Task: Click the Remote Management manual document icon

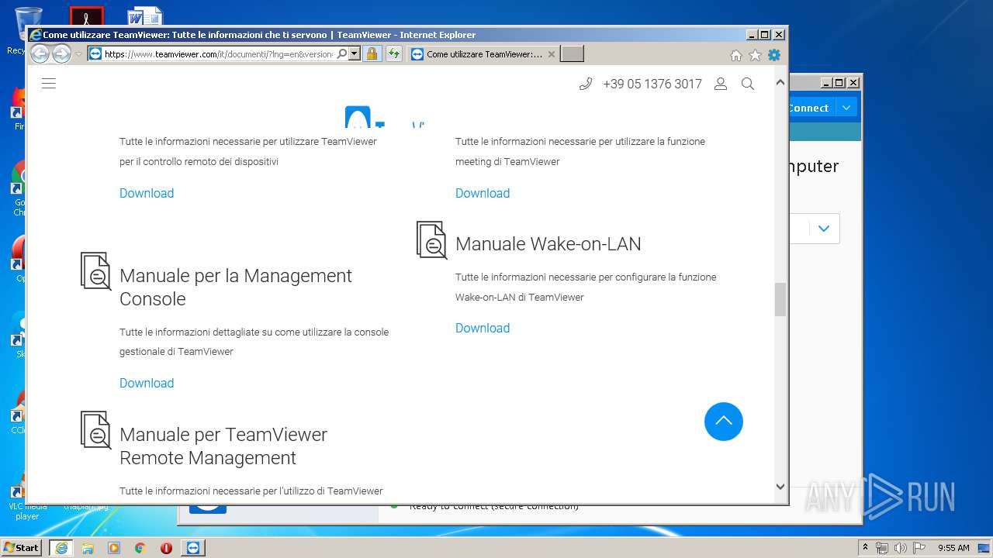Action: (96, 430)
